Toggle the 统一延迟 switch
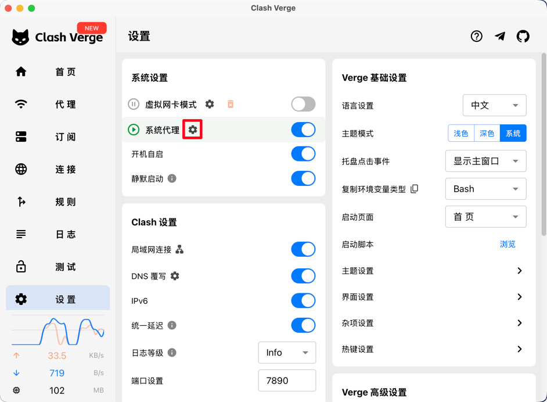 (x=303, y=325)
